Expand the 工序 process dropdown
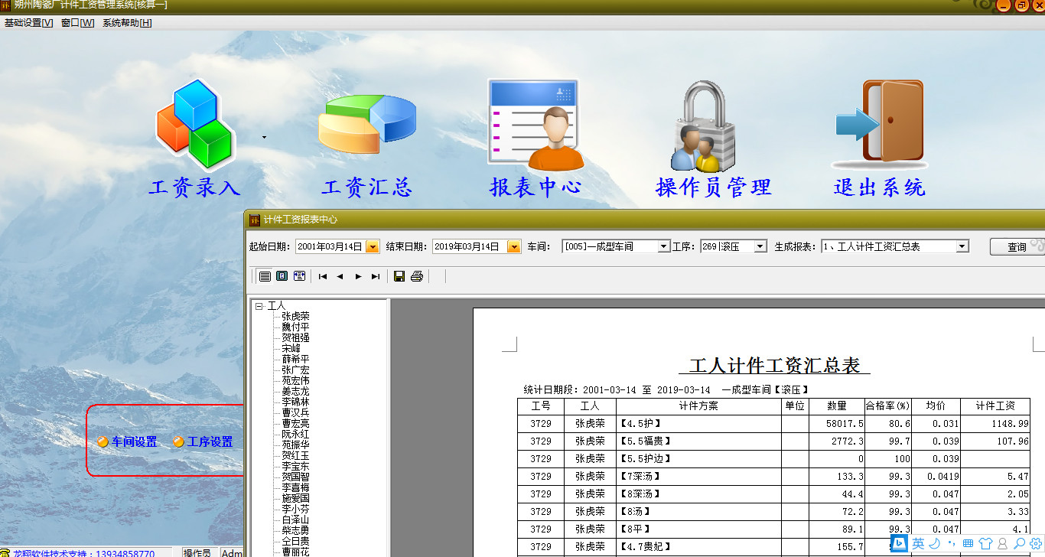Screen dimensions: 1045x557 coord(760,246)
